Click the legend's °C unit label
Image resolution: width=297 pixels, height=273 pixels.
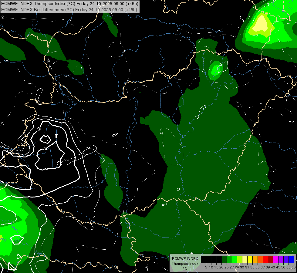(x=185, y=268)
